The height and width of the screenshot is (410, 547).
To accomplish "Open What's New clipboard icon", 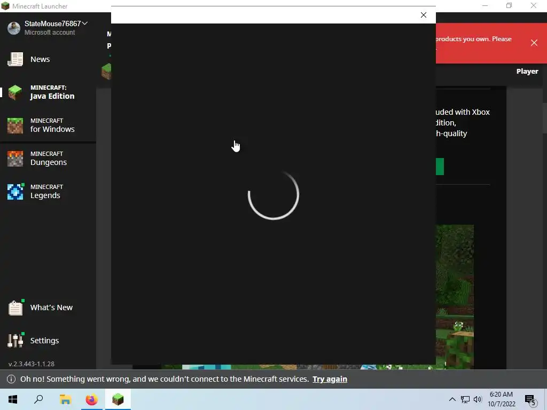I will (x=15, y=307).
